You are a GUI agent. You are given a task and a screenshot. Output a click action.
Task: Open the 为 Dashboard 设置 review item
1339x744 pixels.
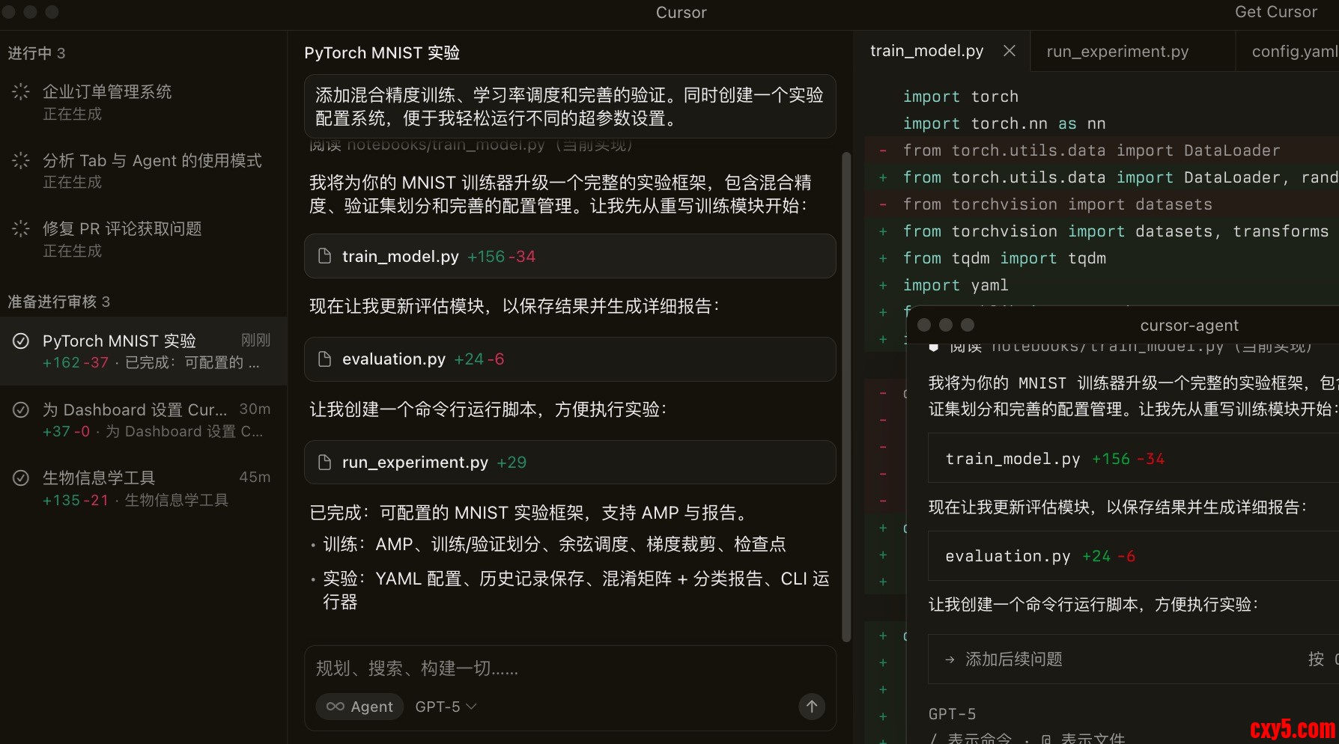tap(142, 420)
